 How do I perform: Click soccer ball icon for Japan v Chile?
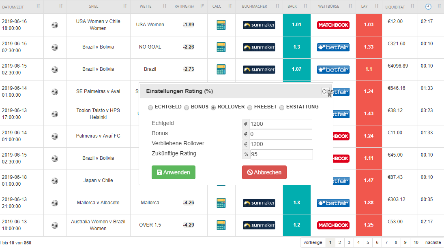[x=55, y=181]
